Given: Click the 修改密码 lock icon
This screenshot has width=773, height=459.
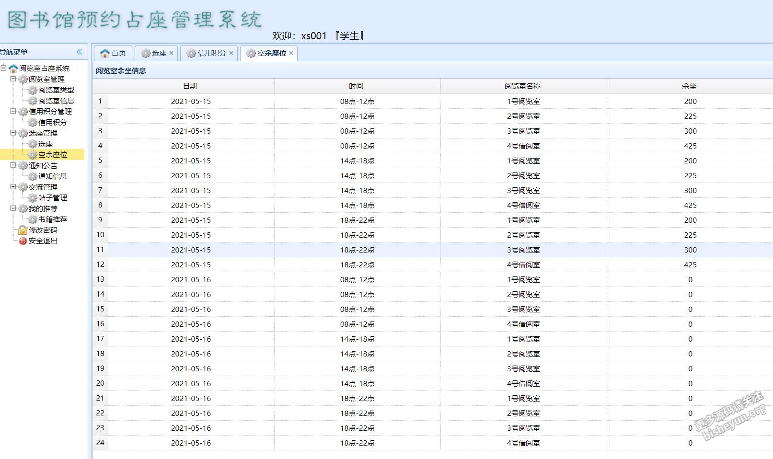Looking at the screenshot, I should click(23, 230).
